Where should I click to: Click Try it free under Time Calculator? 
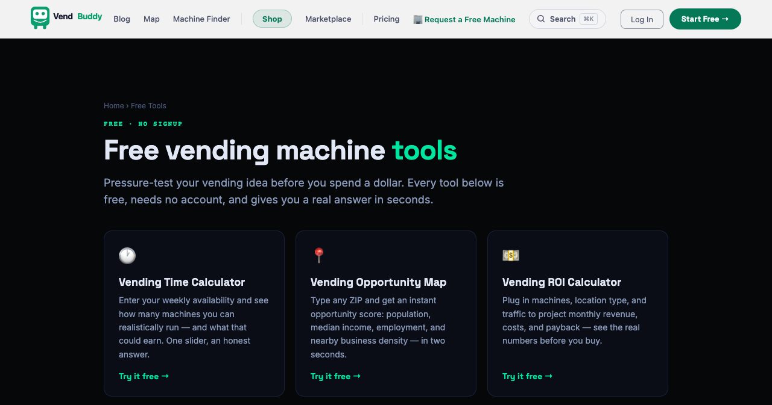click(144, 376)
